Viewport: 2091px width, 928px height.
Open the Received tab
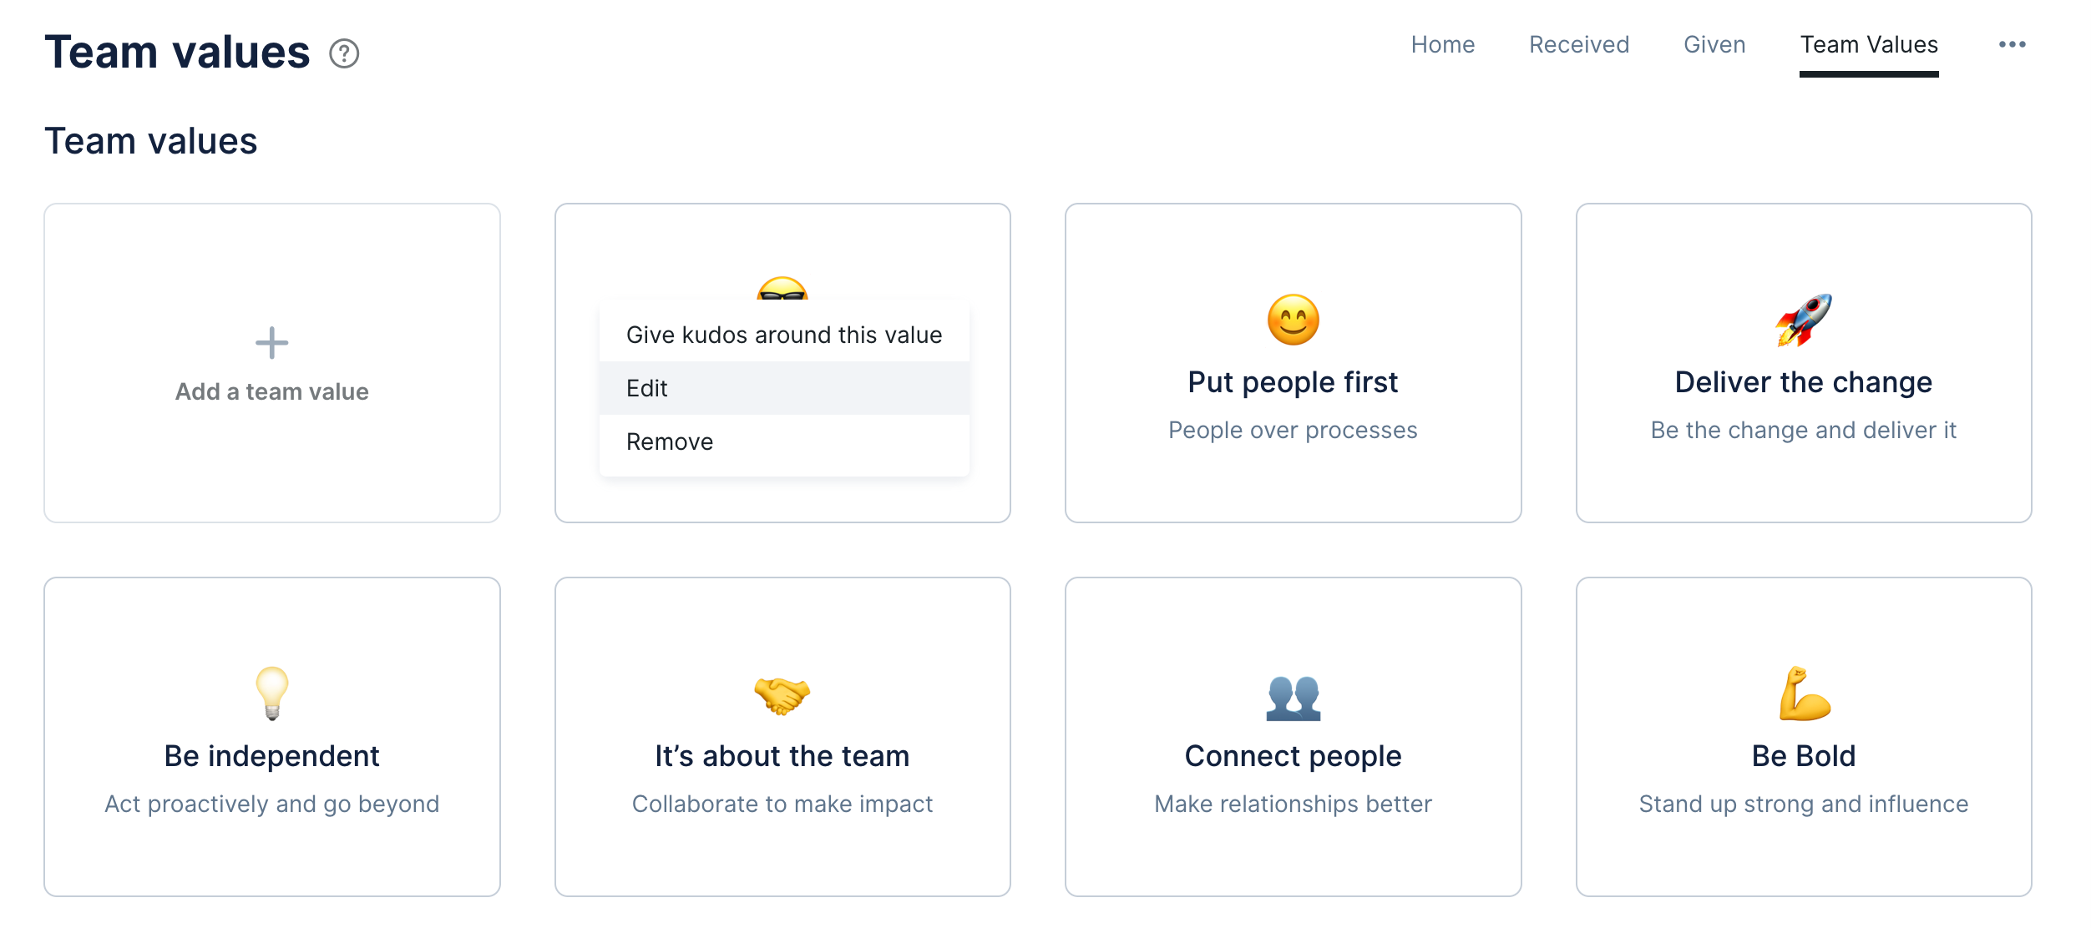click(x=1578, y=44)
